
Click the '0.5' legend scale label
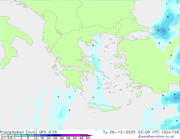point(10,138)
